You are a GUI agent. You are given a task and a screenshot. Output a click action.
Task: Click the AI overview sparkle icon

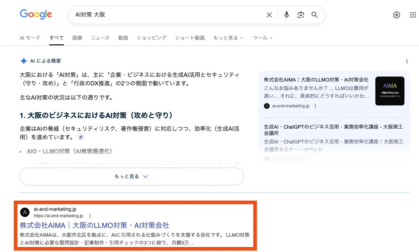point(23,61)
